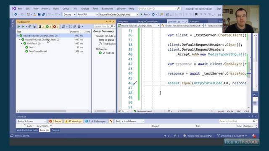This screenshot has height=151, width=269.
Task: Open the RoundTheCode.CrudApi.Tests project navigation dropdown
Action: (139, 26)
